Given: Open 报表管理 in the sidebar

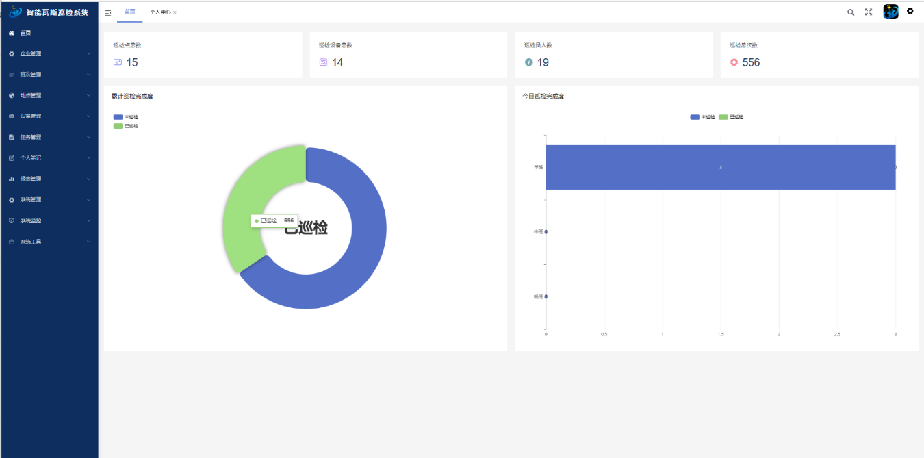Looking at the screenshot, I should pos(31,179).
